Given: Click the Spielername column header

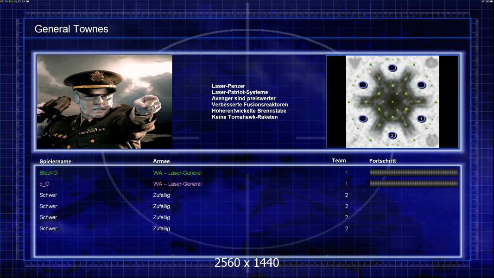Looking at the screenshot, I should tap(55, 161).
